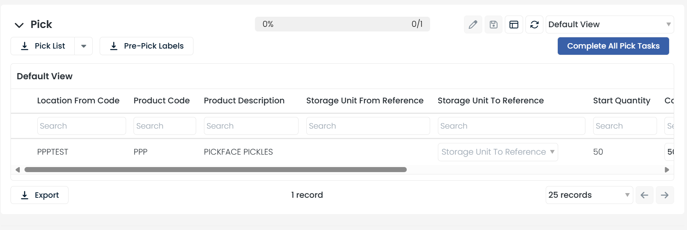This screenshot has width=687, height=230.
Task: Click the horizontal table scrollbar
Action: (215, 170)
